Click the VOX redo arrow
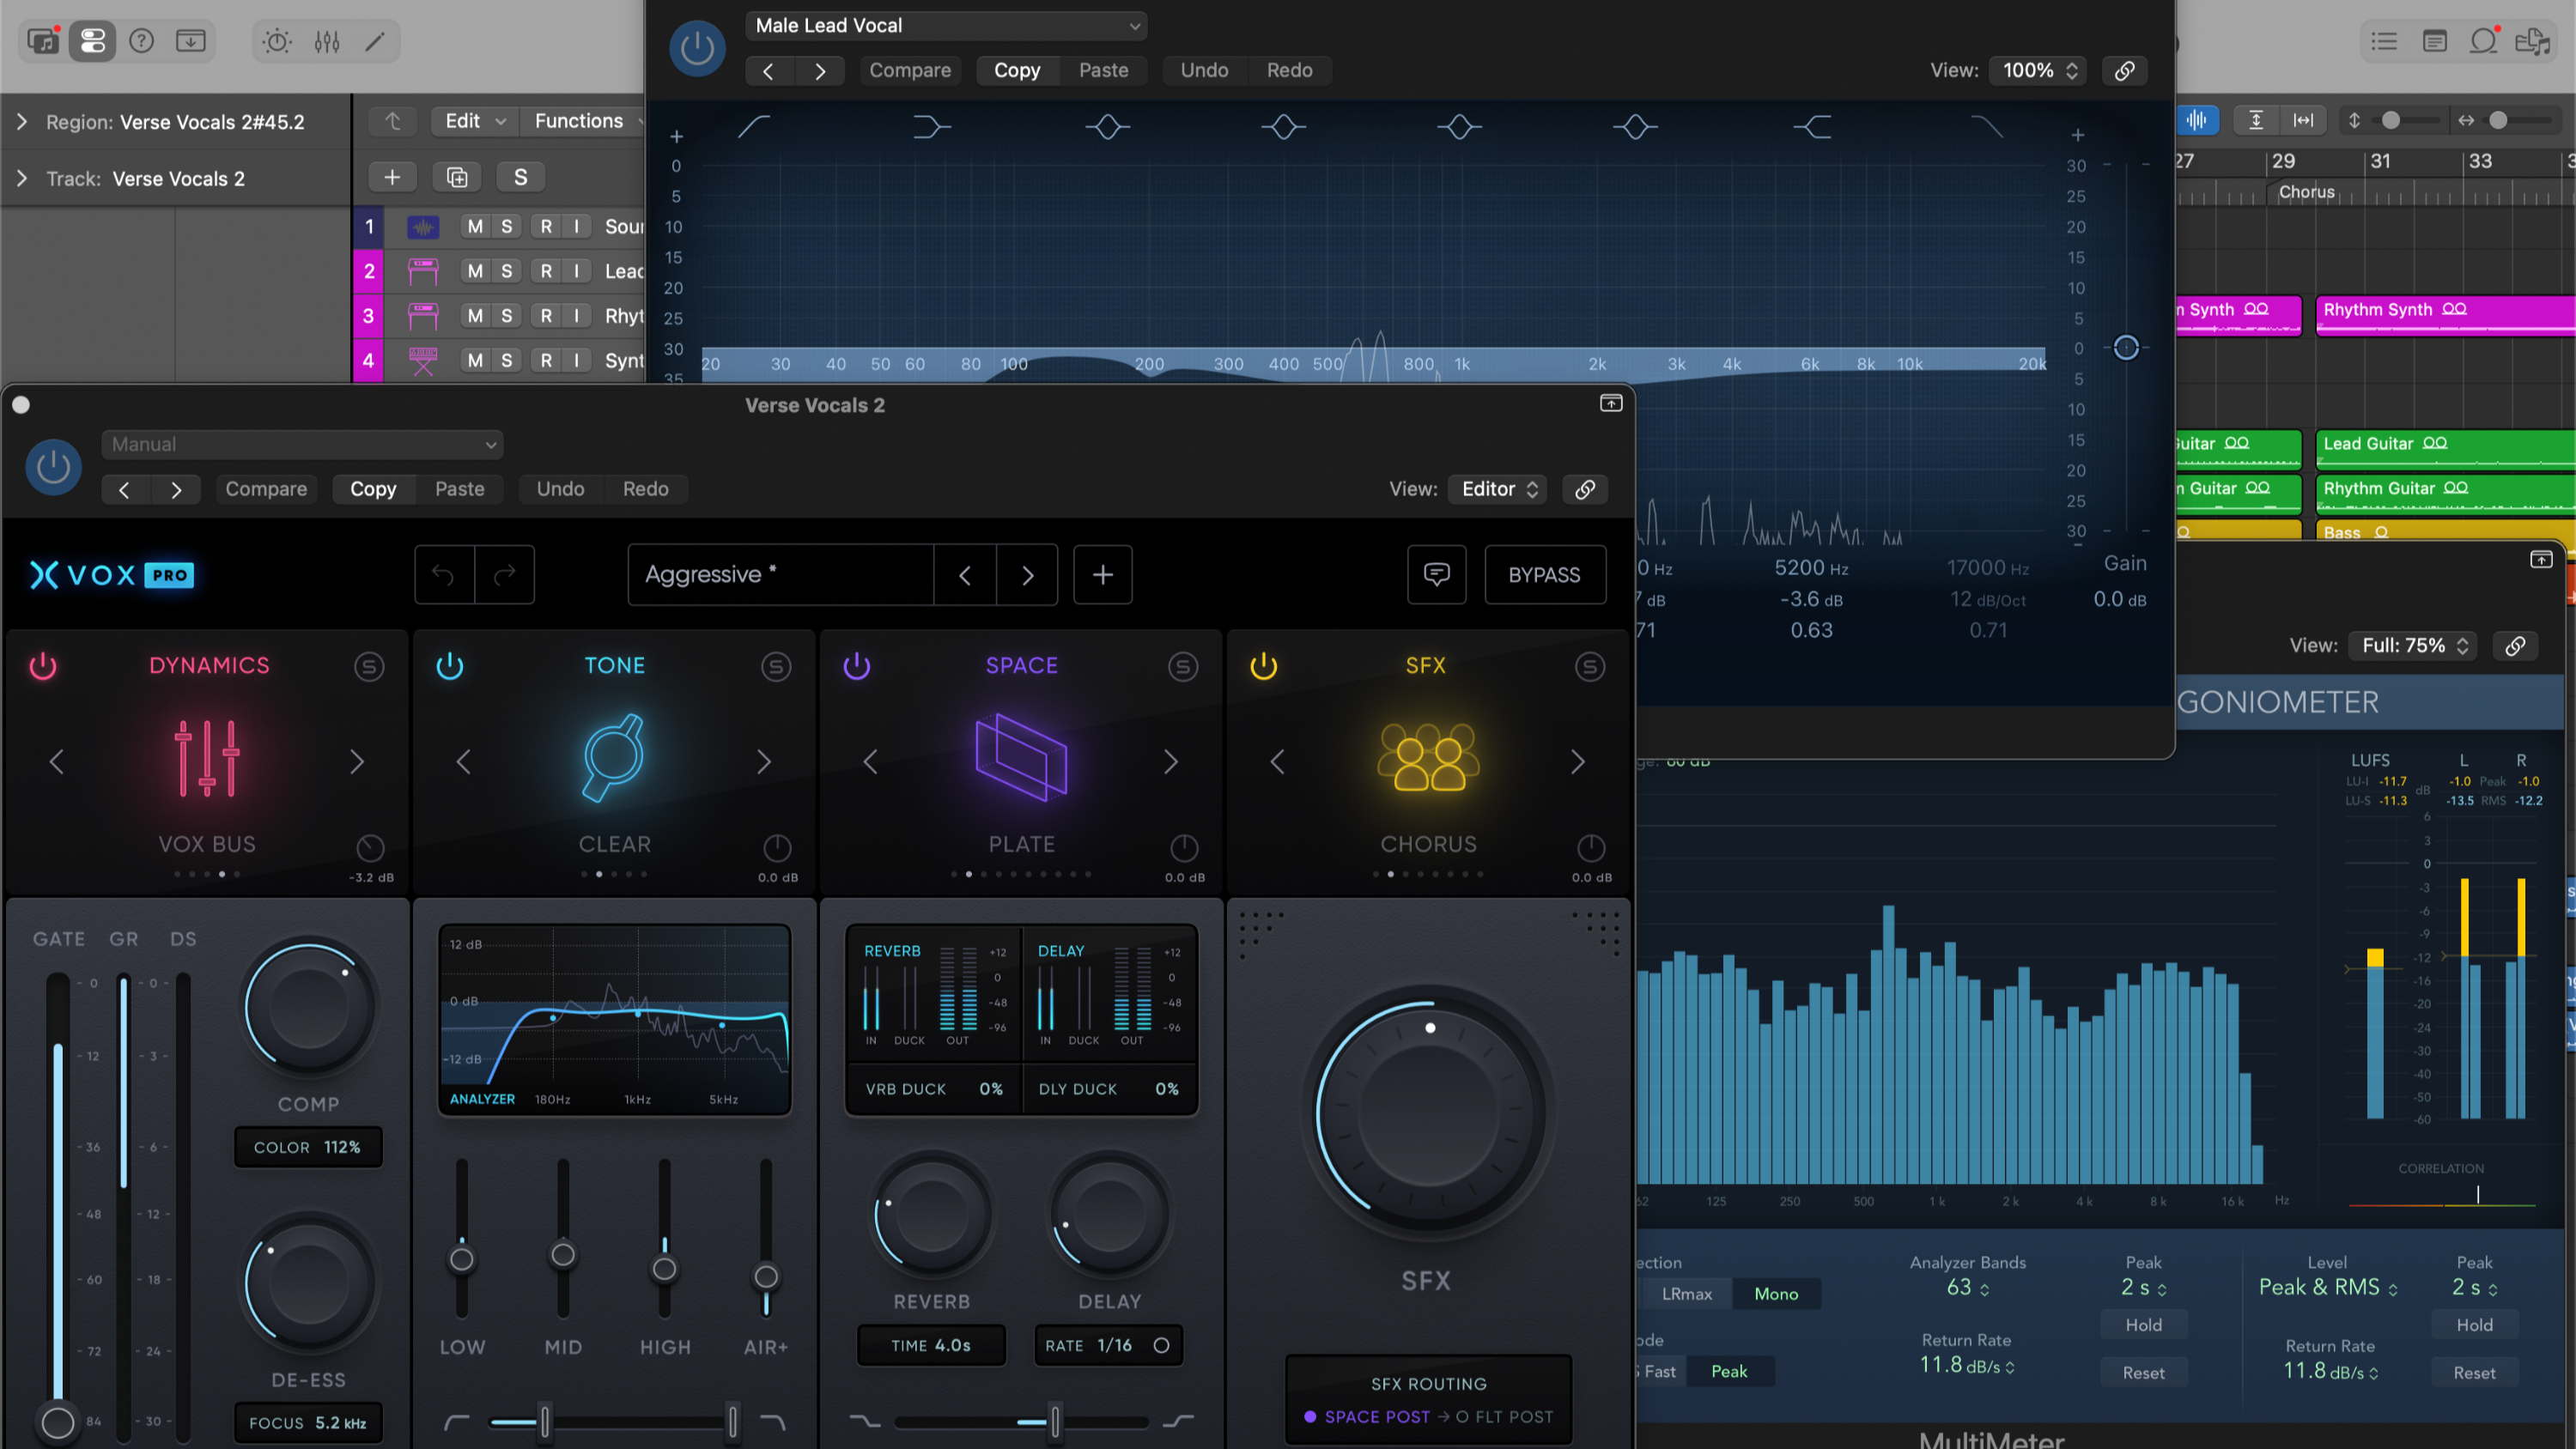 click(505, 574)
